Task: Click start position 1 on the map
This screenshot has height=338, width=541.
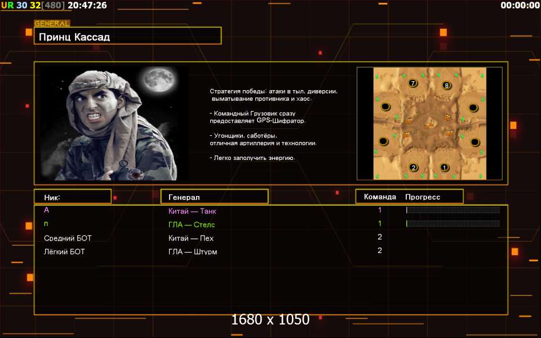Action: tap(444, 167)
